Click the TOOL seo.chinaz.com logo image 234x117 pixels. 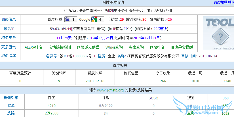tap(219, 33)
